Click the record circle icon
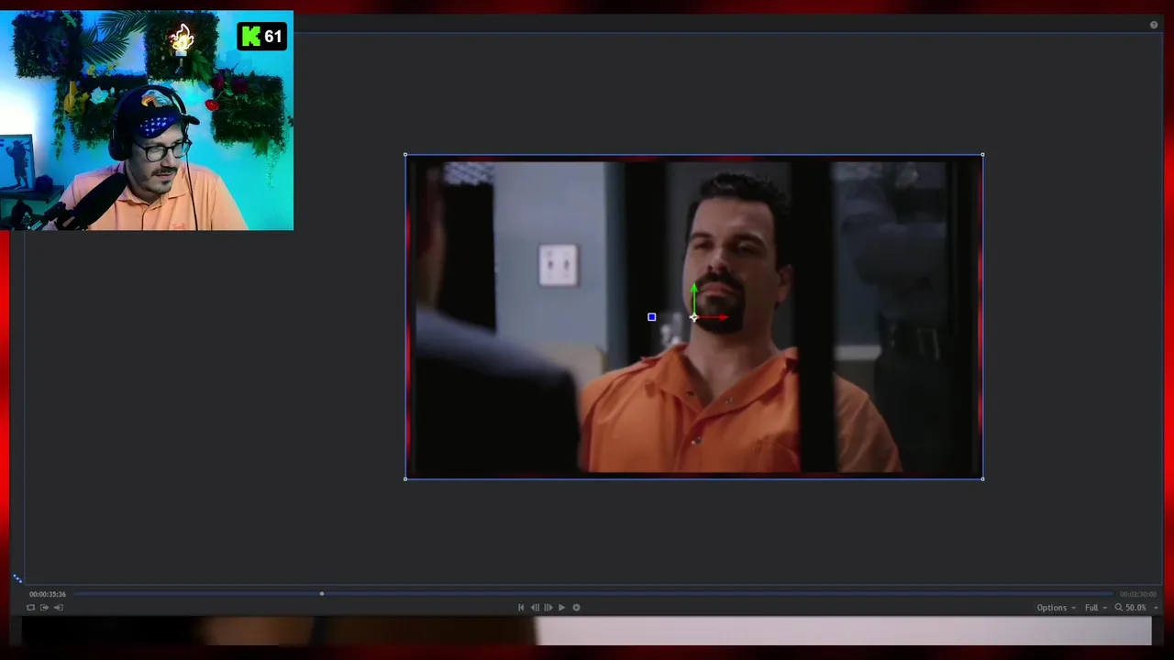The height and width of the screenshot is (660, 1174). (x=576, y=608)
